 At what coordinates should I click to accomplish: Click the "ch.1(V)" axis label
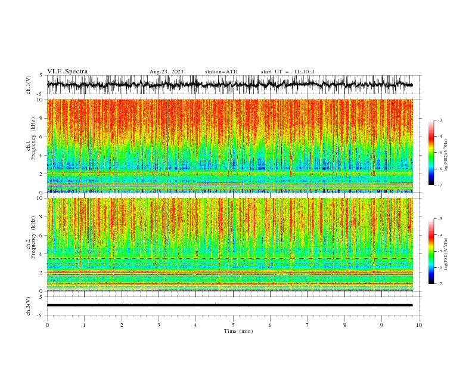point(29,85)
